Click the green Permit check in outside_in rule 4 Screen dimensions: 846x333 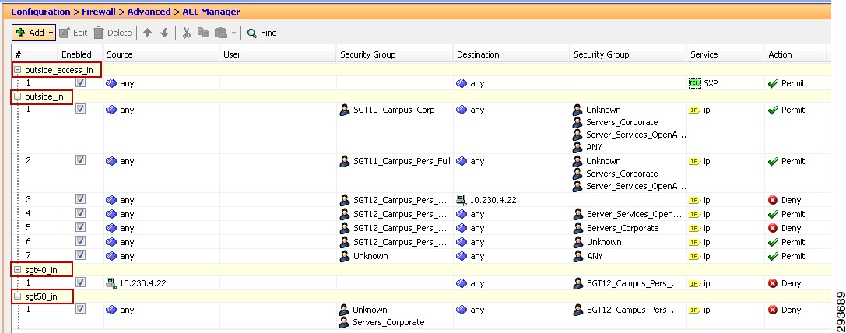pyautogui.click(x=773, y=214)
